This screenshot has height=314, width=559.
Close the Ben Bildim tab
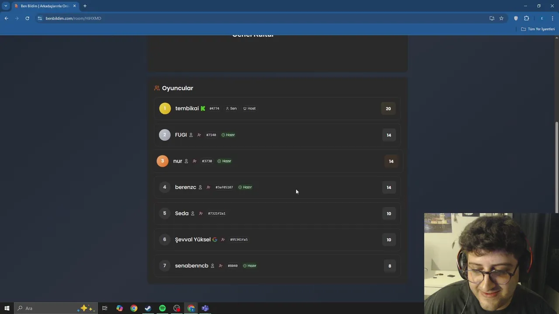tap(74, 6)
